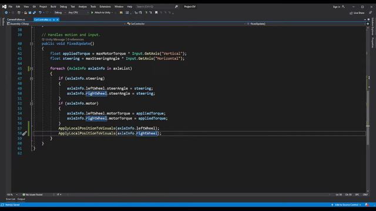Open the FixedUpdate() member dropdown

click(306, 24)
